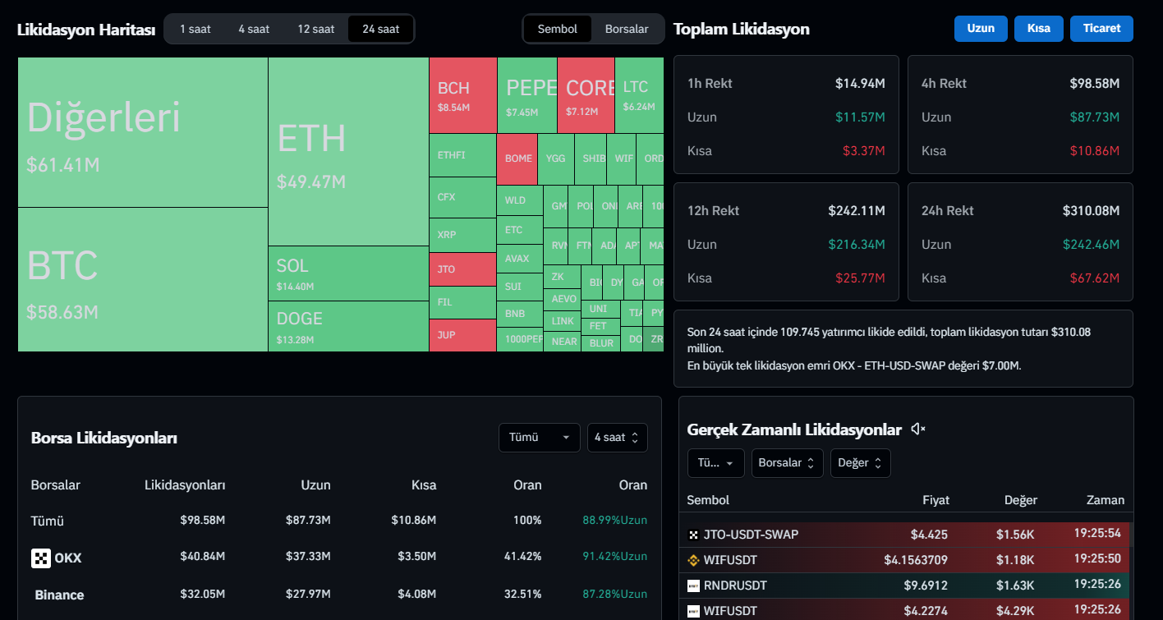
Task: Toggle heatmap view to Borsalar
Action: point(627,29)
